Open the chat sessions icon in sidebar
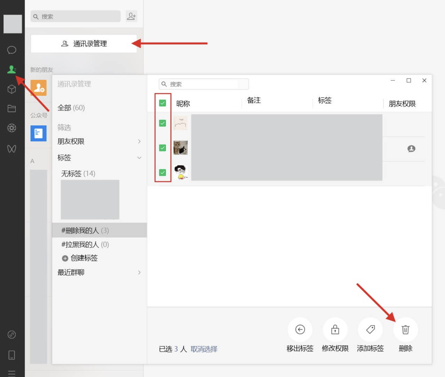The height and width of the screenshot is (377, 445). [12, 50]
